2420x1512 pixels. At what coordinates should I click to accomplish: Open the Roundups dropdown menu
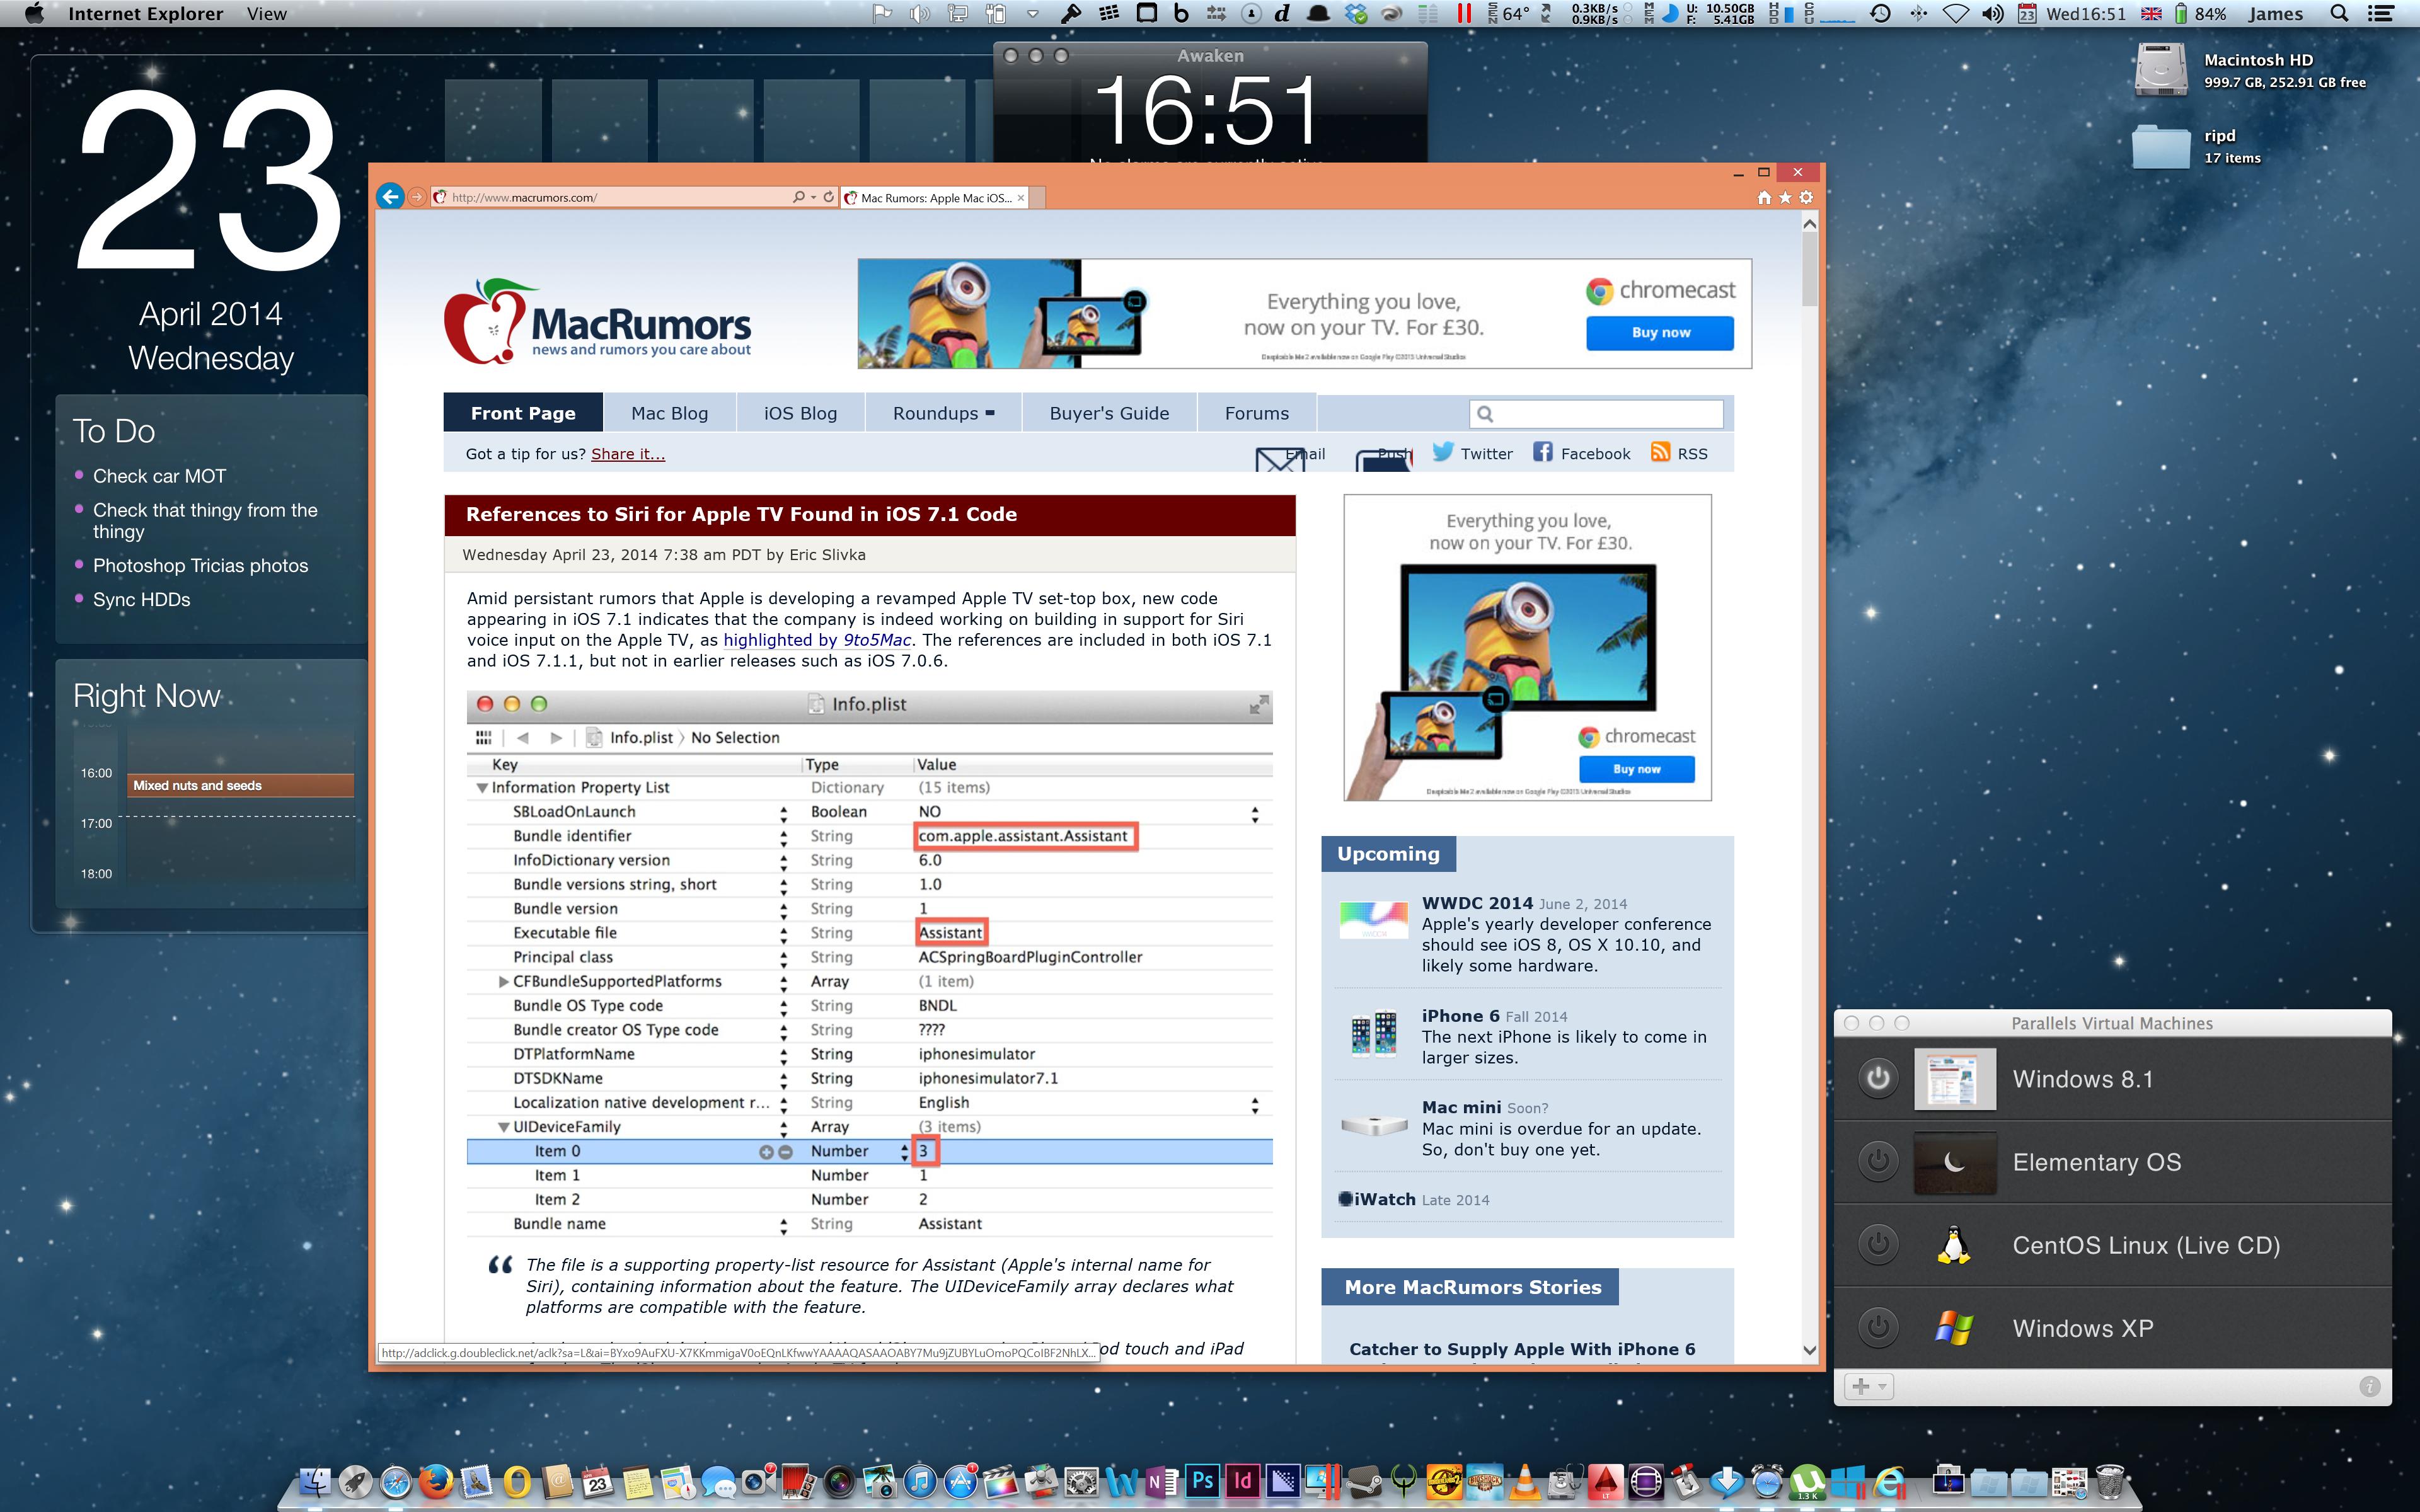943,413
